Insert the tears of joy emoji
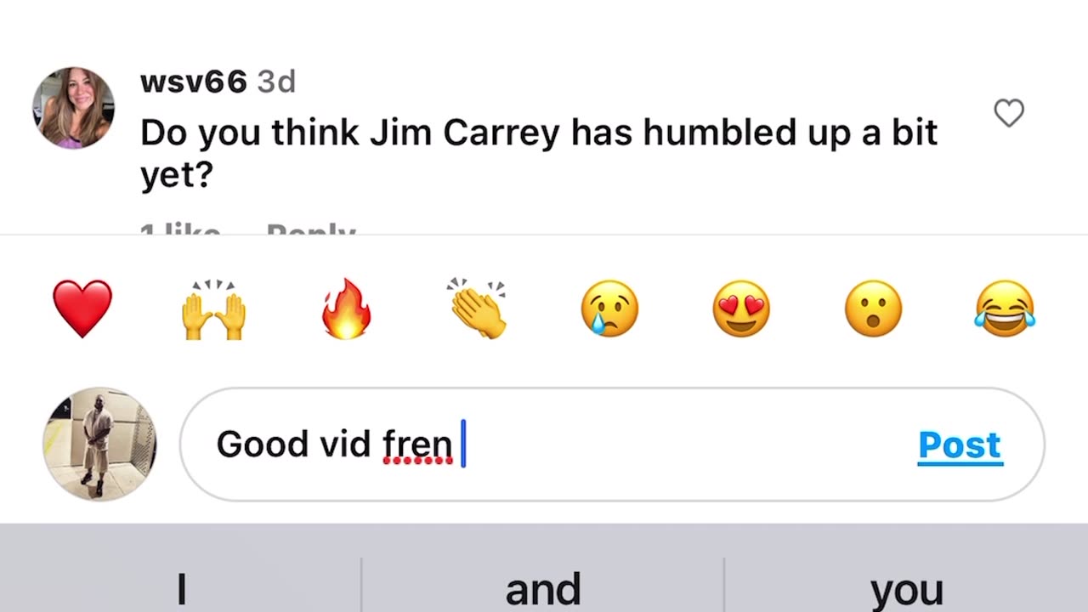Image resolution: width=1088 pixels, height=612 pixels. pyautogui.click(x=1005, y=309)
